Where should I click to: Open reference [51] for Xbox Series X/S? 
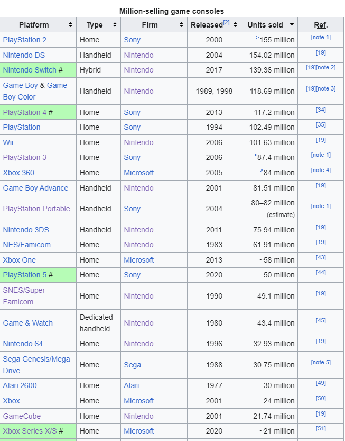coord(321,428)
